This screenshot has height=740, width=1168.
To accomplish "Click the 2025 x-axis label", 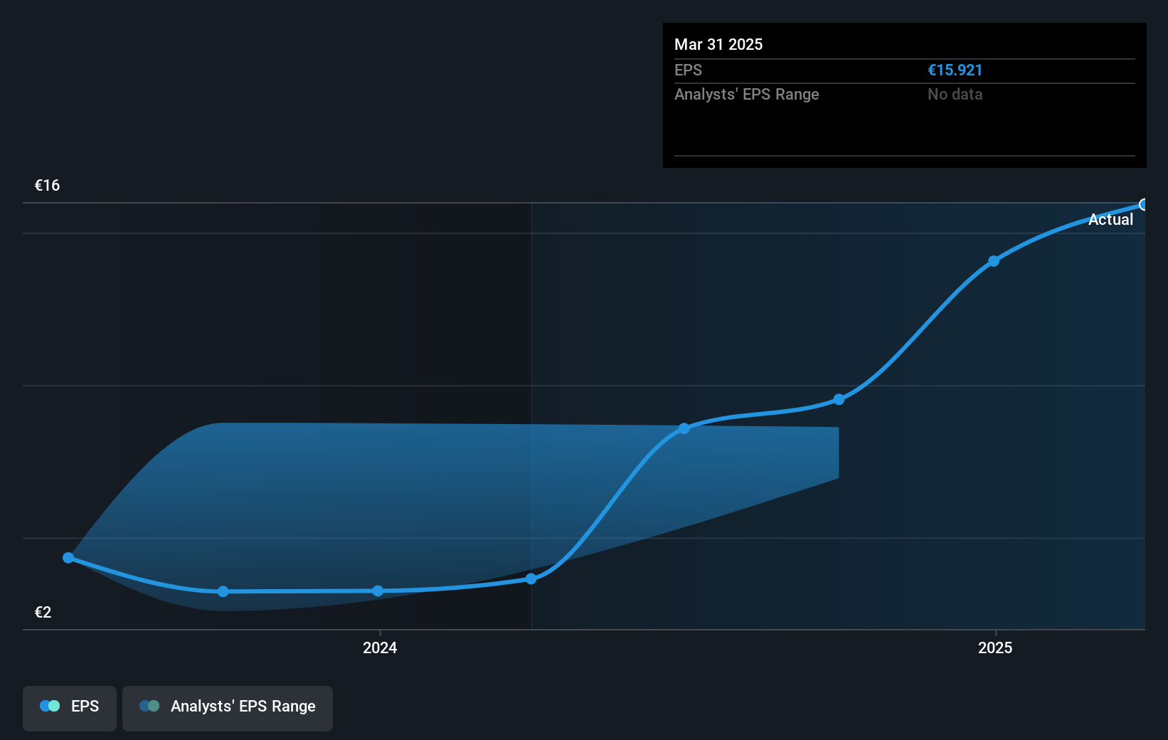I will [x=995, y=647].
